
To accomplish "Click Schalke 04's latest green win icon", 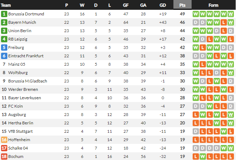I will click(230, 148).
